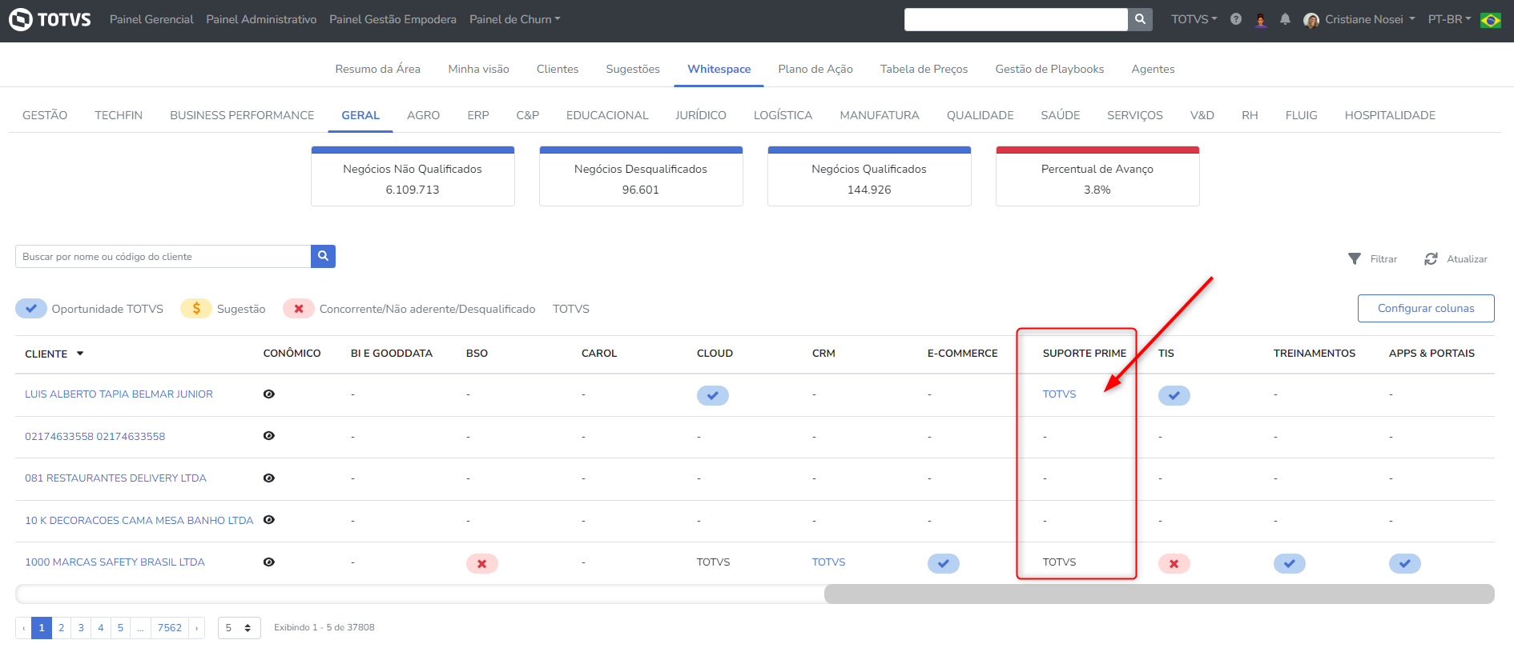Focus the top header search box
This screenshot has height=648, width=1514.
click(1016, 19)
